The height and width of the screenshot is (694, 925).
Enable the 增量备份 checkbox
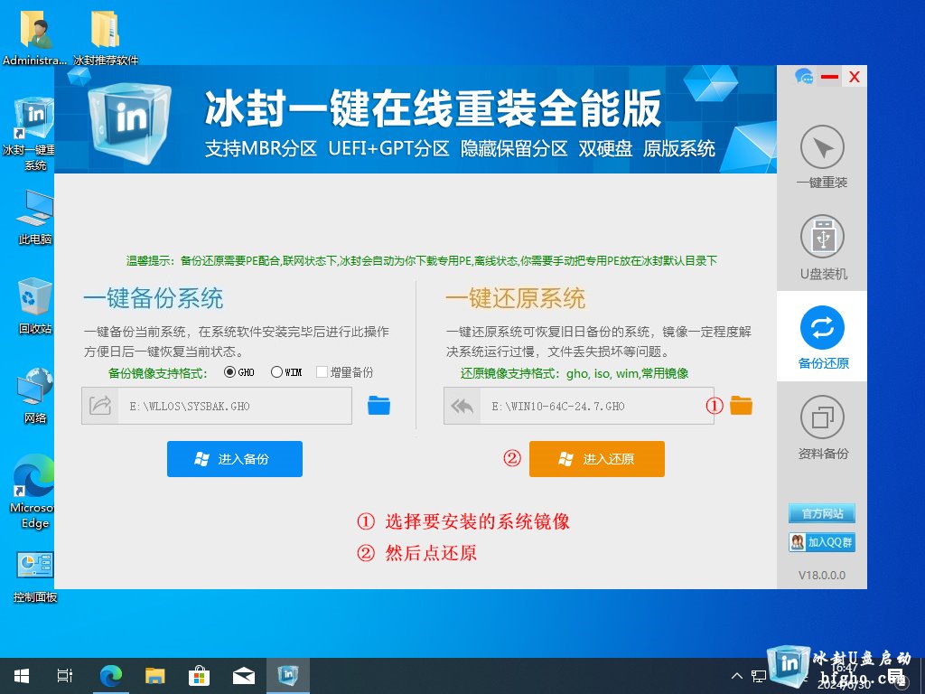[322, 371]
